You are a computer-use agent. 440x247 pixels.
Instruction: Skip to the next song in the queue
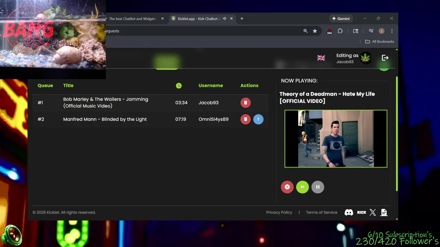coord(302,187)
